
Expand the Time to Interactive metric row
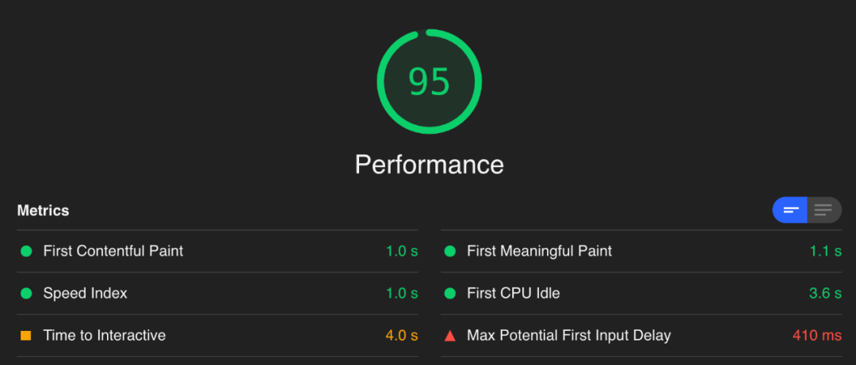point(217,336)
